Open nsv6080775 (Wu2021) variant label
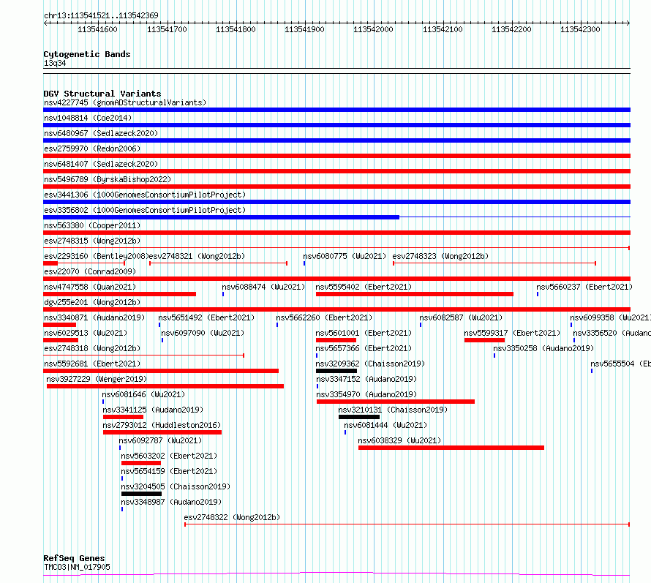Image resolution: width=651 pixels, height=583 pixels. 345,256
